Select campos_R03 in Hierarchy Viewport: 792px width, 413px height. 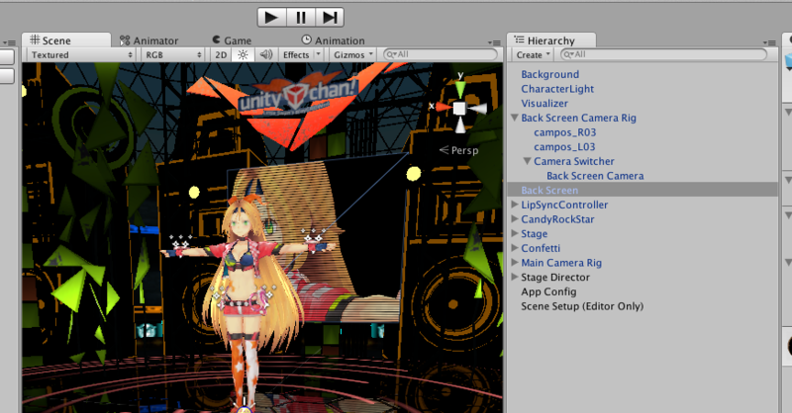[564, 132]
